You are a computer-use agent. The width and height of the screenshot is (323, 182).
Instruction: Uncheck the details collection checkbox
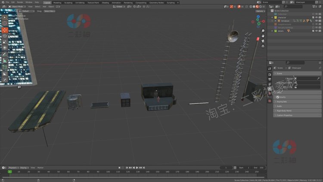point(313,31)
